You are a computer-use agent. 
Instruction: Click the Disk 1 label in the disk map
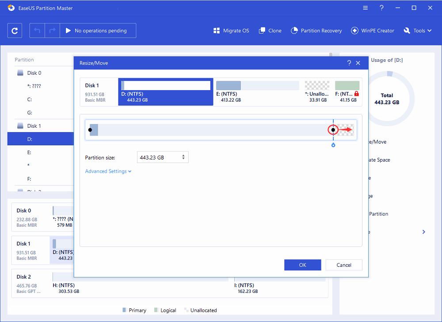23,244
